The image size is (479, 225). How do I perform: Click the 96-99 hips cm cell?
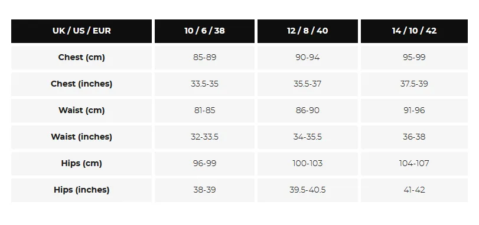pos(204,164)
